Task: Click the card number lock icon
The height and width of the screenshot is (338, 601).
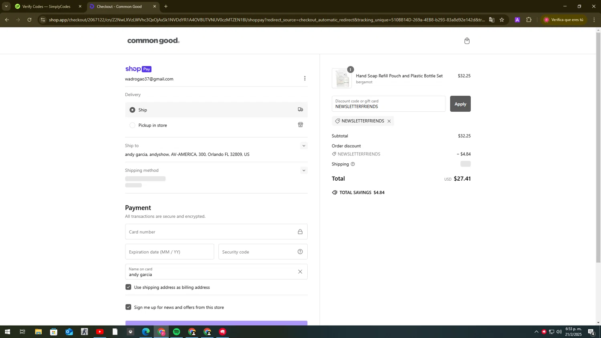Action: [x=300, y=232]
